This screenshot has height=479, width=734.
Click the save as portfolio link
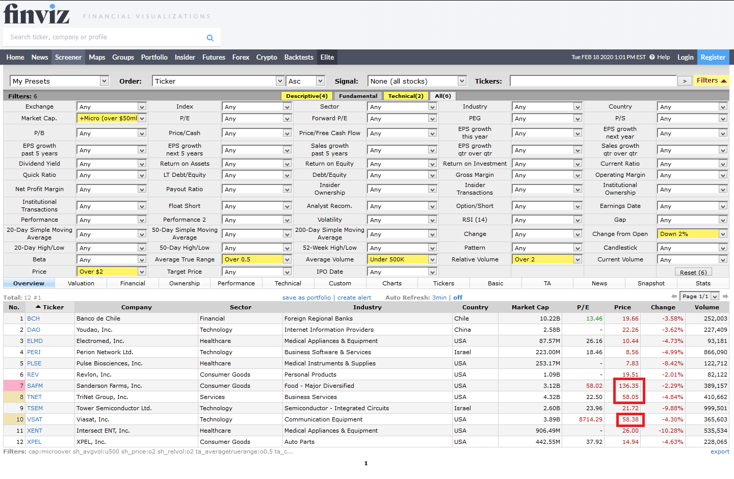pos(306,298)
